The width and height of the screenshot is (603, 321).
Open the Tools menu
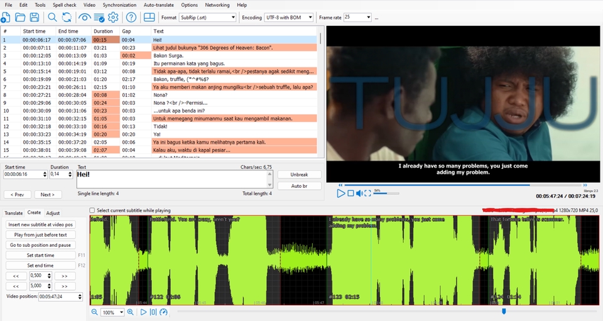click(40, 5)
